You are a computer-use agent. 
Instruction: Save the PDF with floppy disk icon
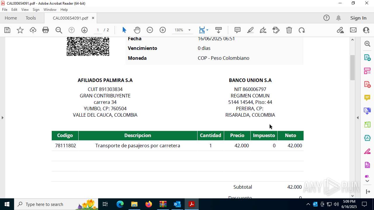(7, 30)
